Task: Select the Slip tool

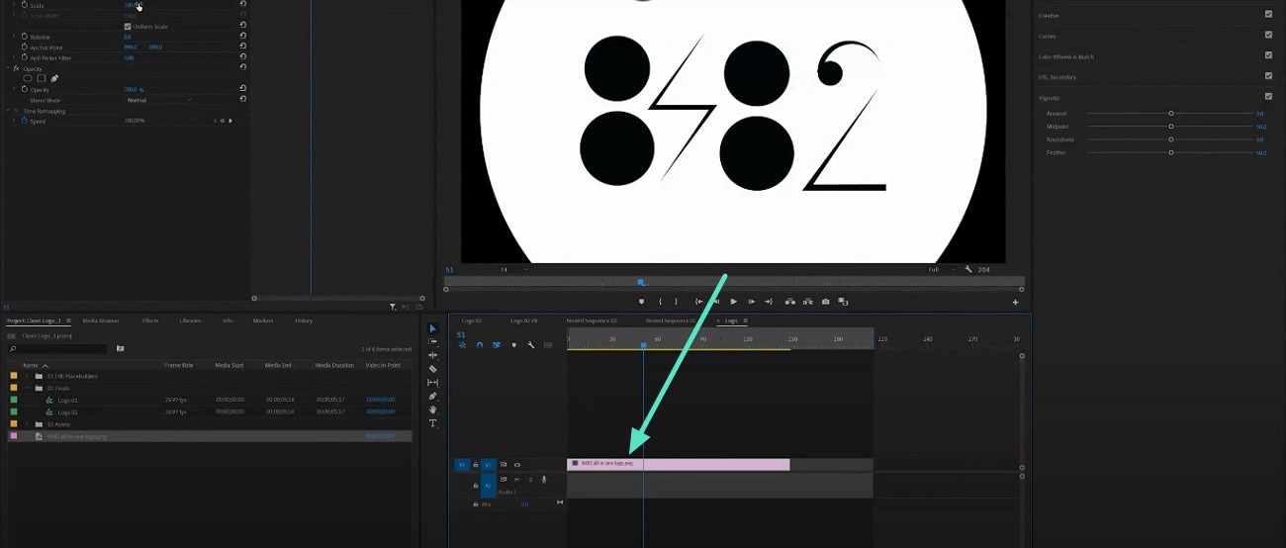Action: (432, 383)
